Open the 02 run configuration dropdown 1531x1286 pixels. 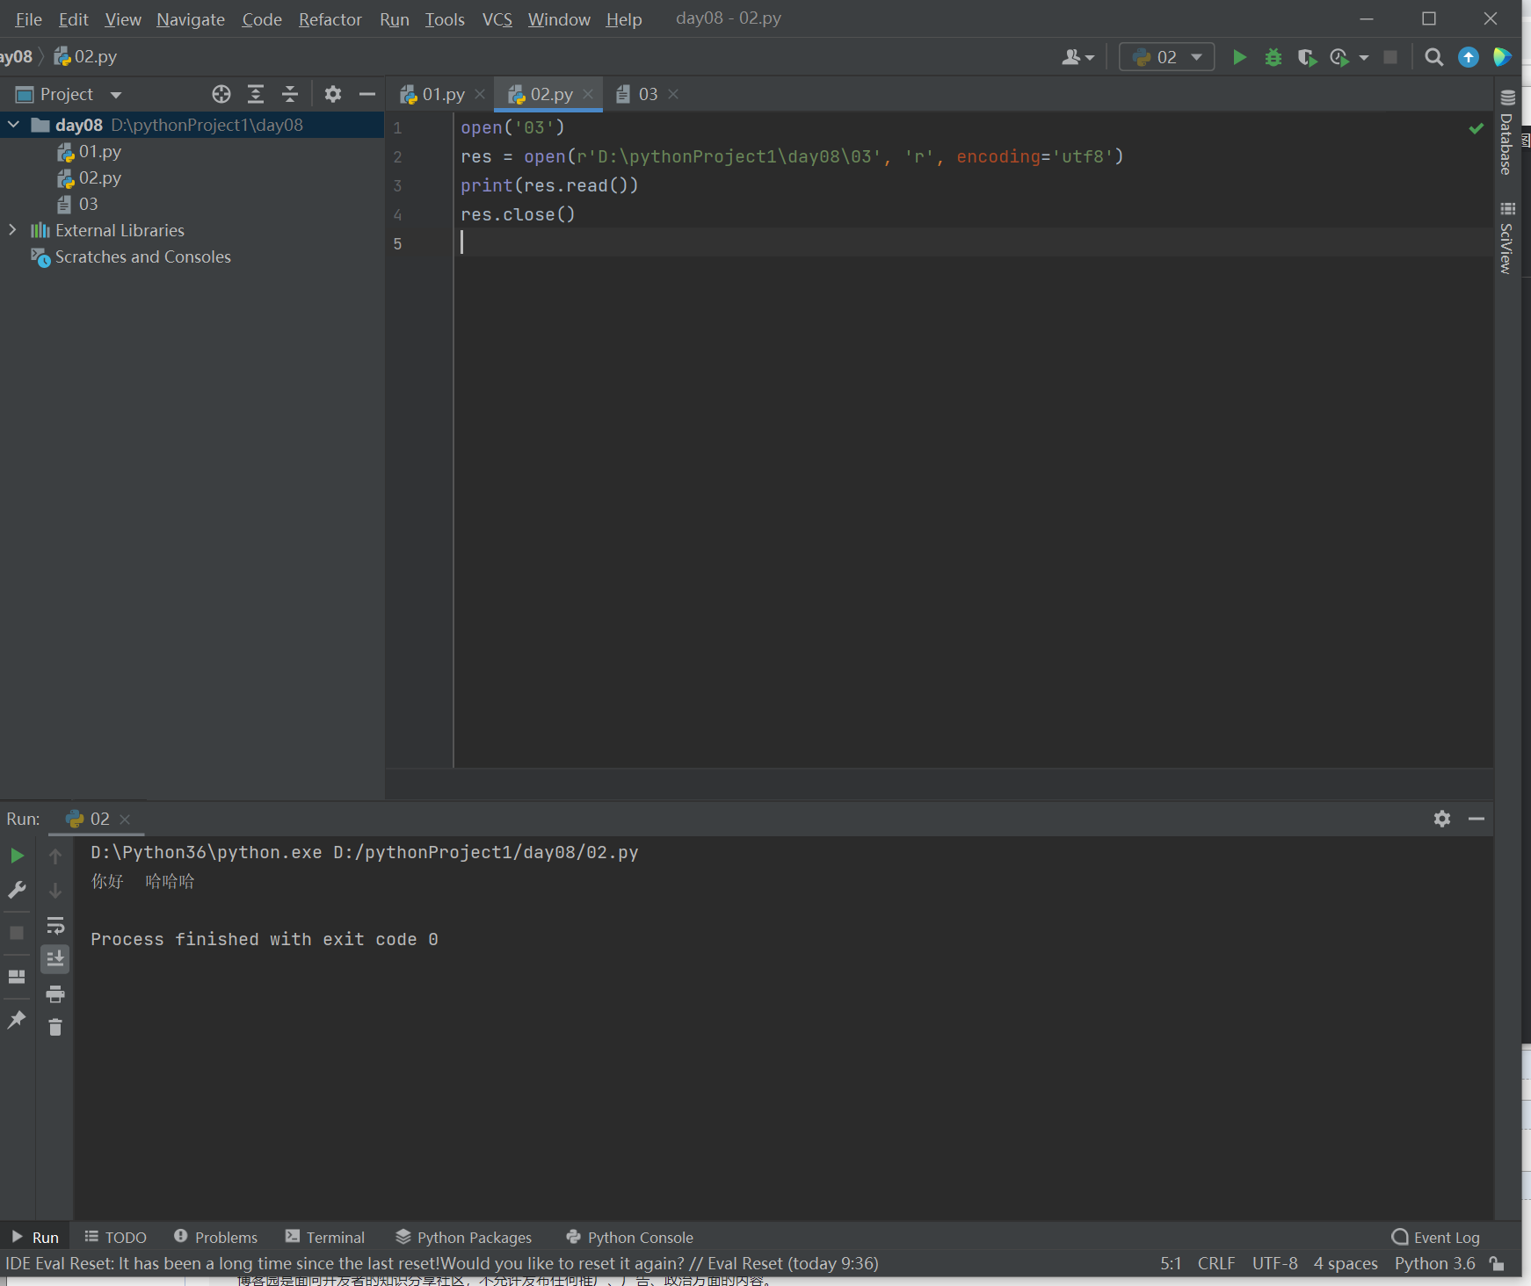click(1166, 57)
